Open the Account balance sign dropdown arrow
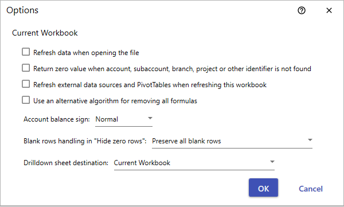The width and height of the screenshot is (344, 207). (x=150, y=118)
